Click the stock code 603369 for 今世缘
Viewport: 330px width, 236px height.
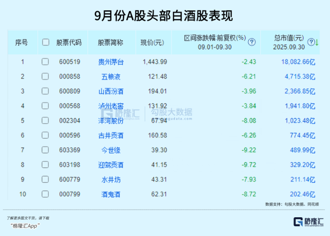pyautogui.click(x=68, y=150)
